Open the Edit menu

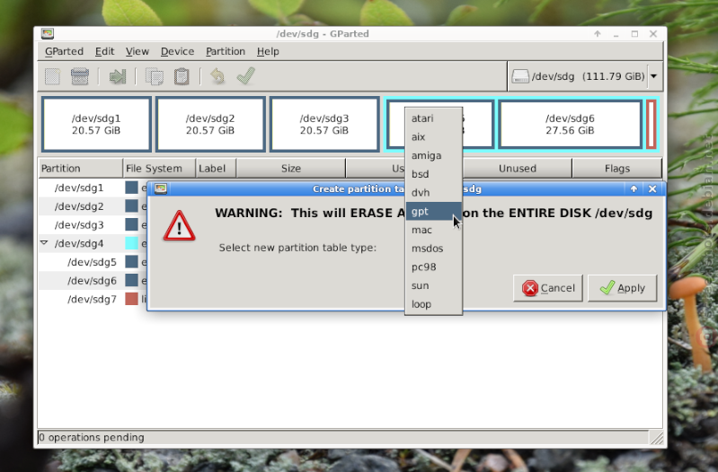[x=105, y=51]
